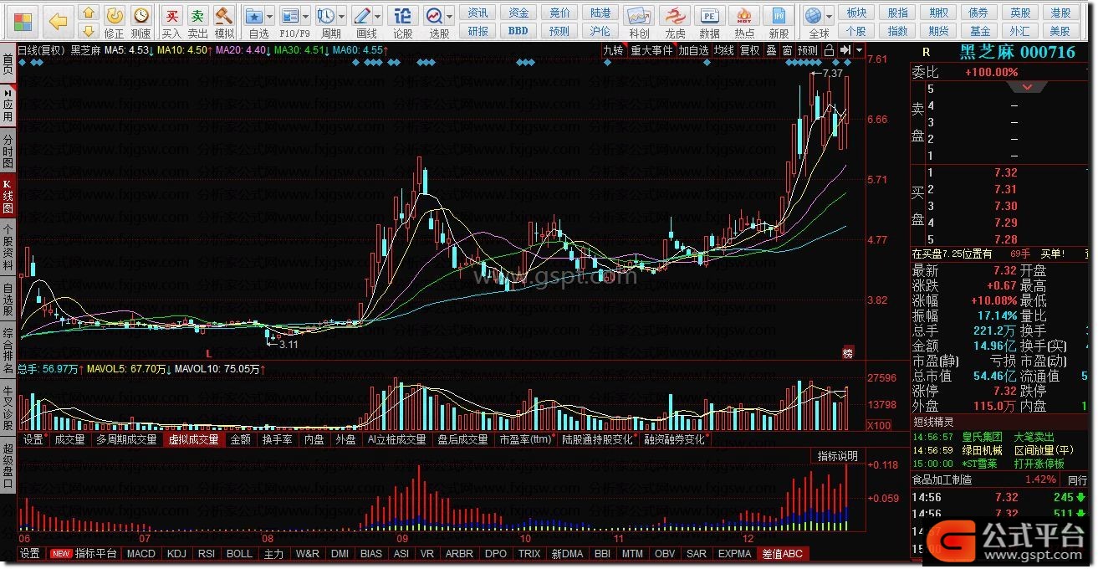The height and width of the screenshot is (569, 1098).
Task: Open the chart toolbar down-triangle menu
Action: [859, 50]
